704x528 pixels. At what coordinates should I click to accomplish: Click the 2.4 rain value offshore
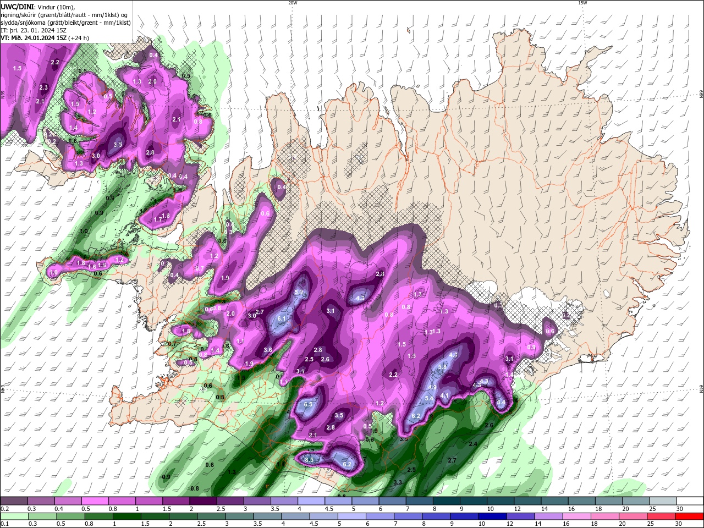[472, 444]
